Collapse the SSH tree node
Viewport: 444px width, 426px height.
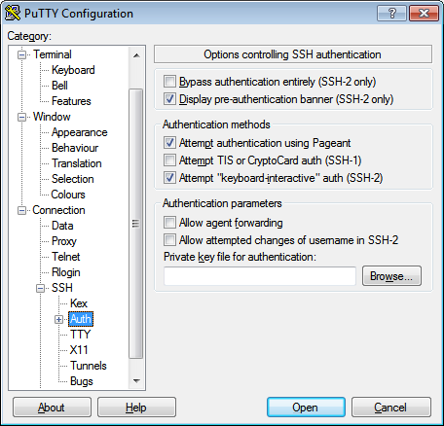click(40, 288)
